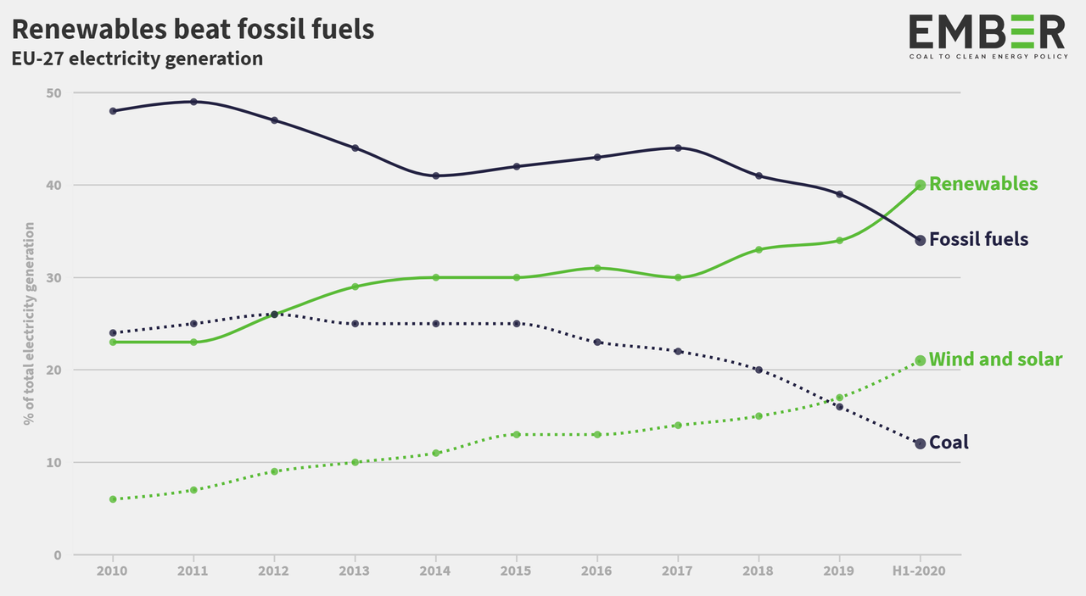Click the y-axis title text
This screenshot has width=1086, height=596.
(x=29, y=323)
